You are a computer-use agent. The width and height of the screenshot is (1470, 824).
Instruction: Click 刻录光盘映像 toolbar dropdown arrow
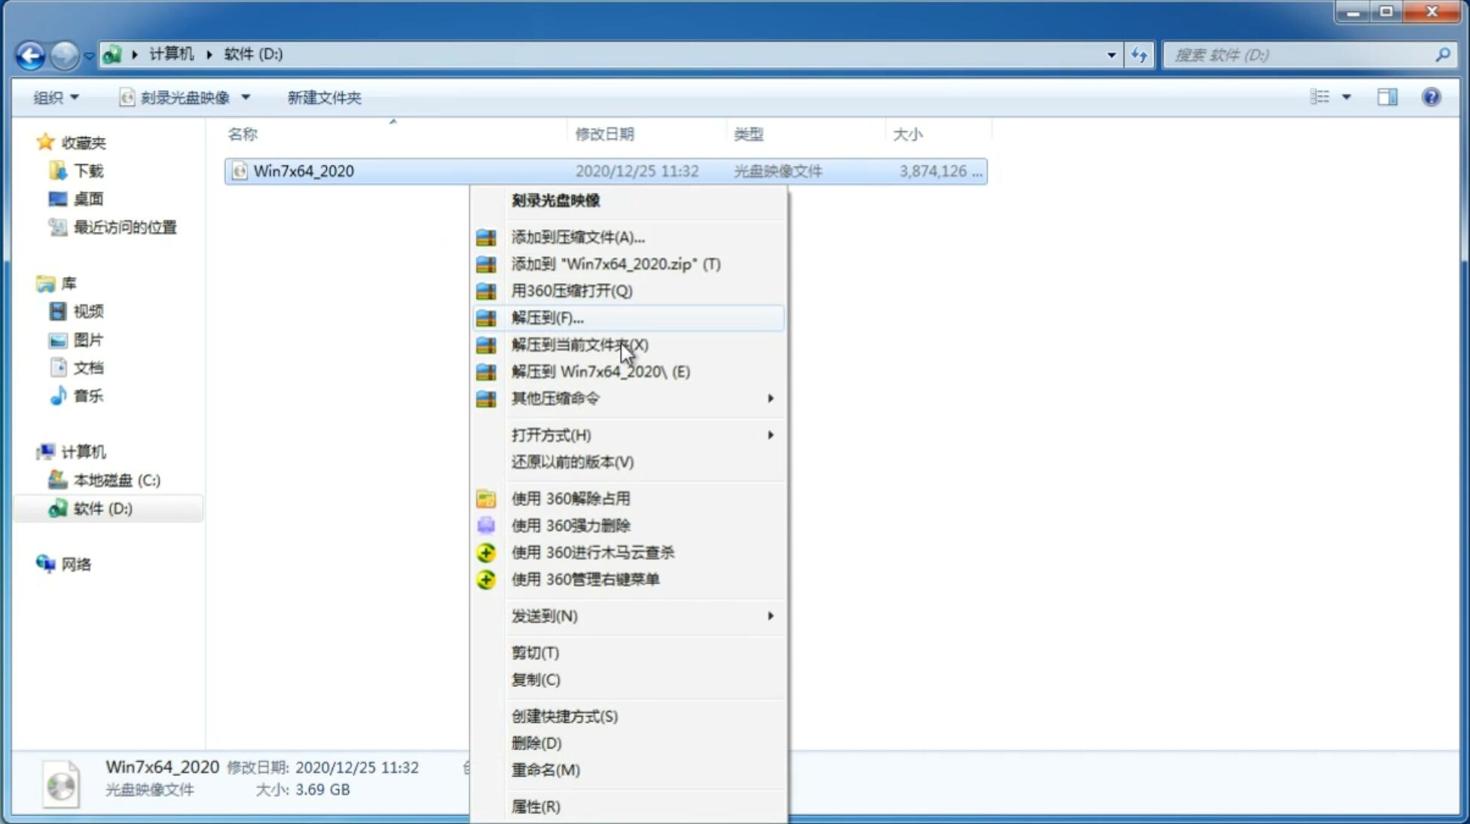(247, 97)
